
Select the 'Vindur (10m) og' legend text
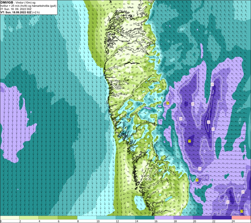pos(25,3)
